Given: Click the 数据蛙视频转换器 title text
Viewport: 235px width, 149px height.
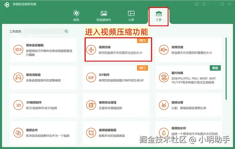Looking at the screenshot, I should tap(25, 4).
